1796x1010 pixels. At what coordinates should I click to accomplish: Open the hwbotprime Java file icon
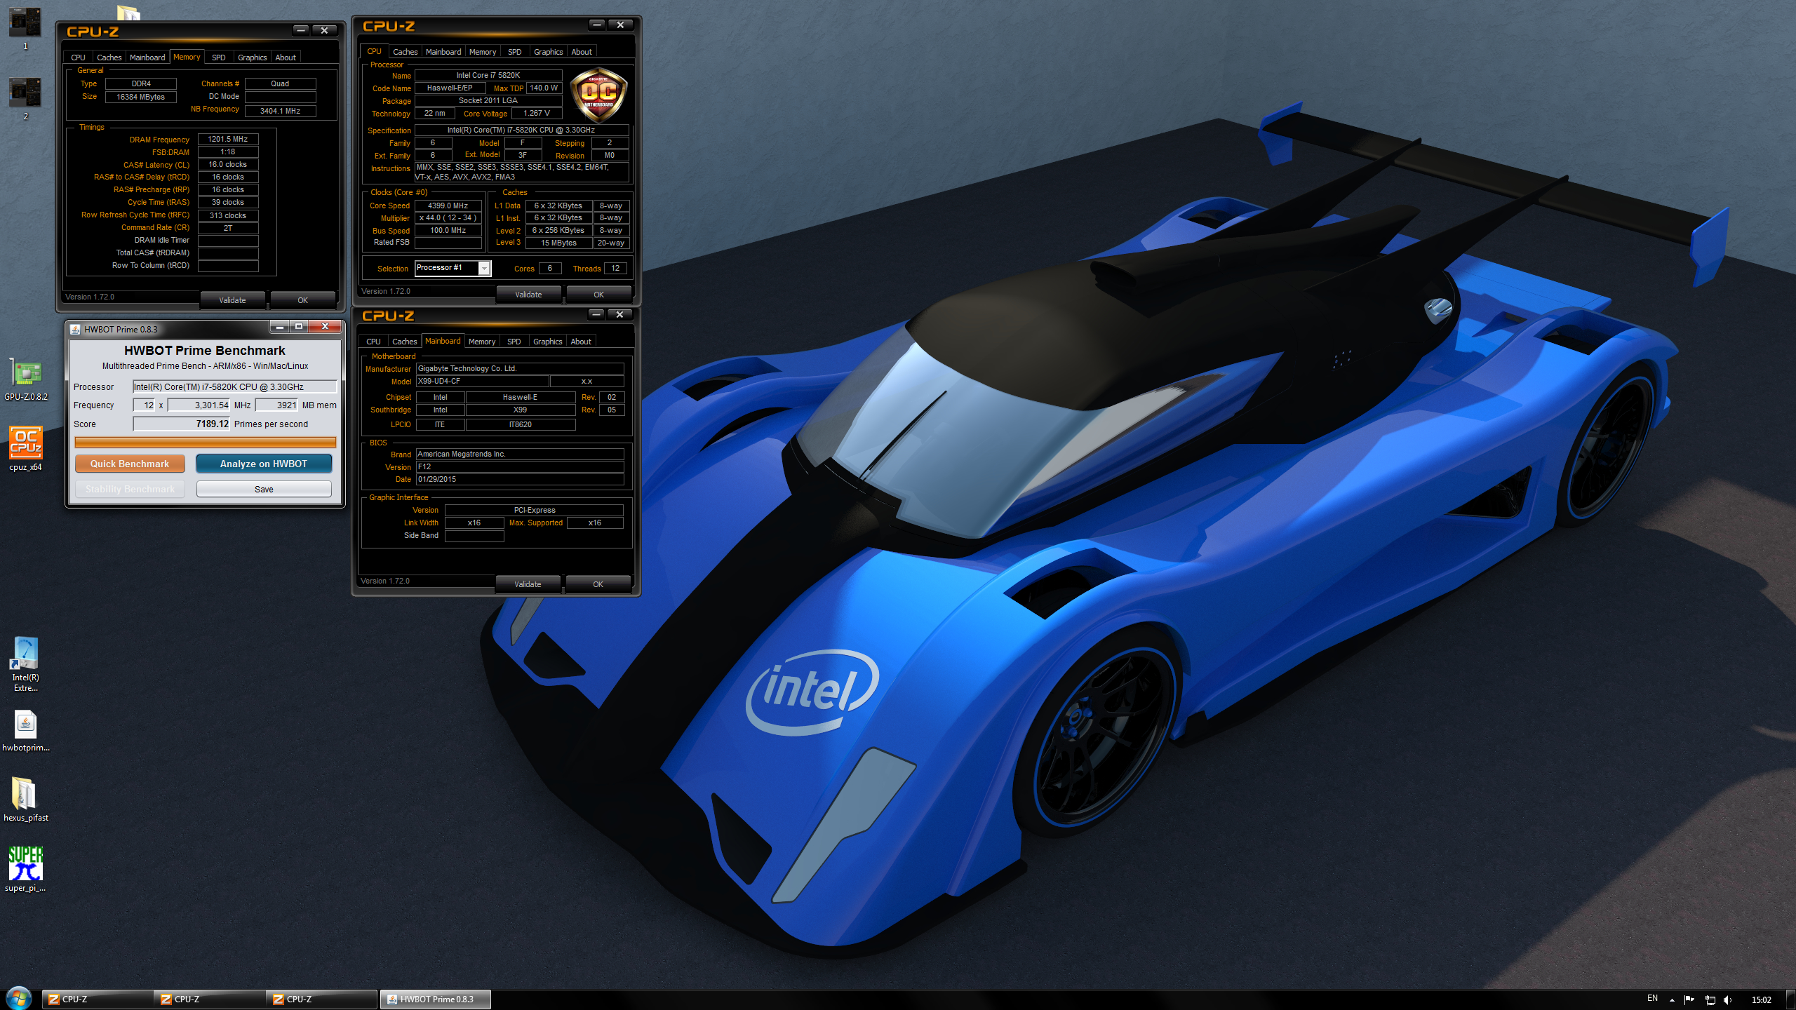(x=25, y=729)
